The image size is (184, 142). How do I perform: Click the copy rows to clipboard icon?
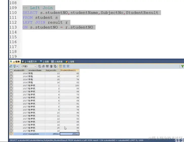pos(15,66)
